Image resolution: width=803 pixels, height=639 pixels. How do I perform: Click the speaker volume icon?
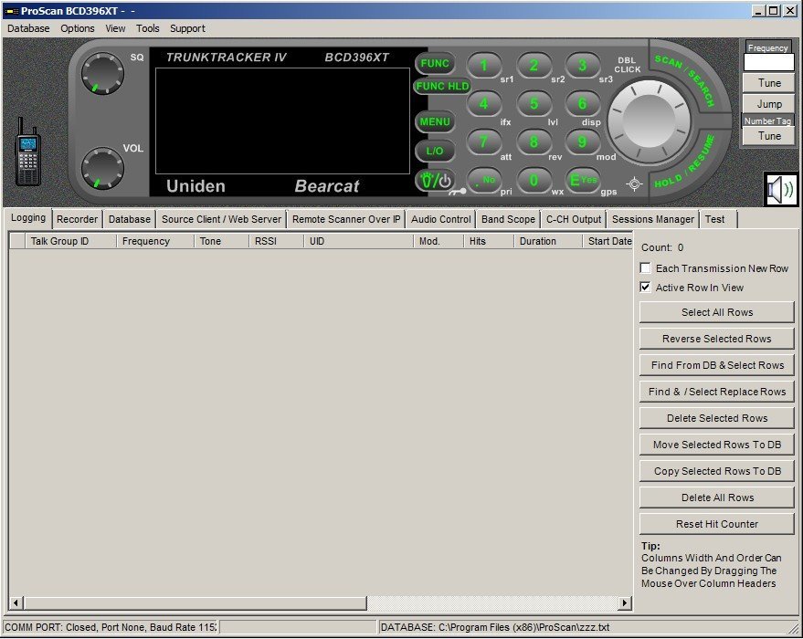783,189
